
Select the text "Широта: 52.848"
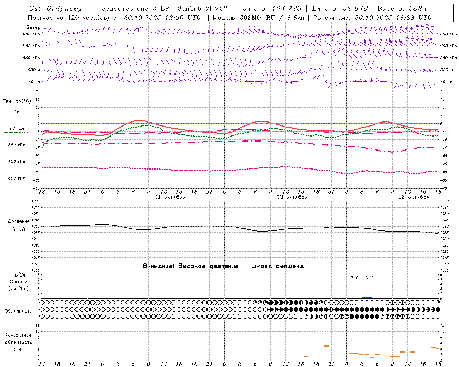coord(339,9)
